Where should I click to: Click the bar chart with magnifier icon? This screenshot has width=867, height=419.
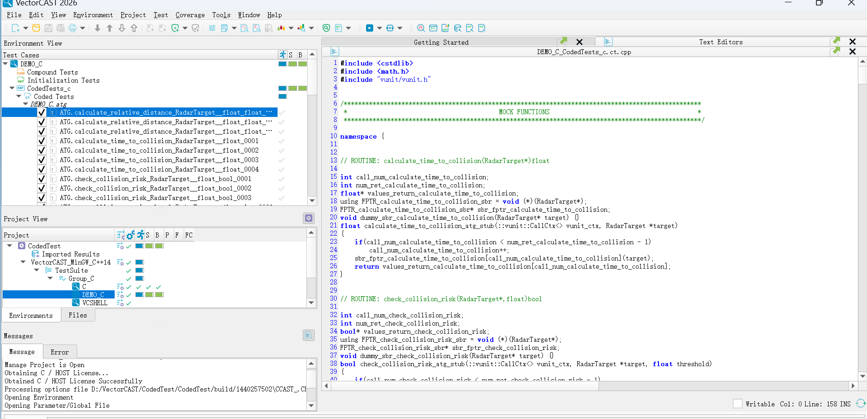coord(301,28)
